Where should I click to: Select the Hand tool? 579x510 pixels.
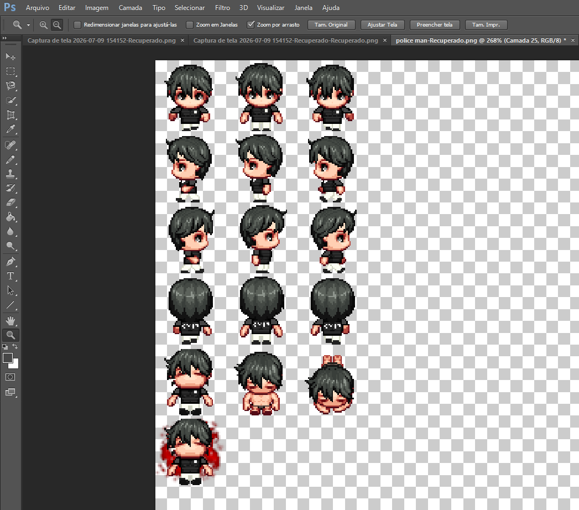point(11,321)
